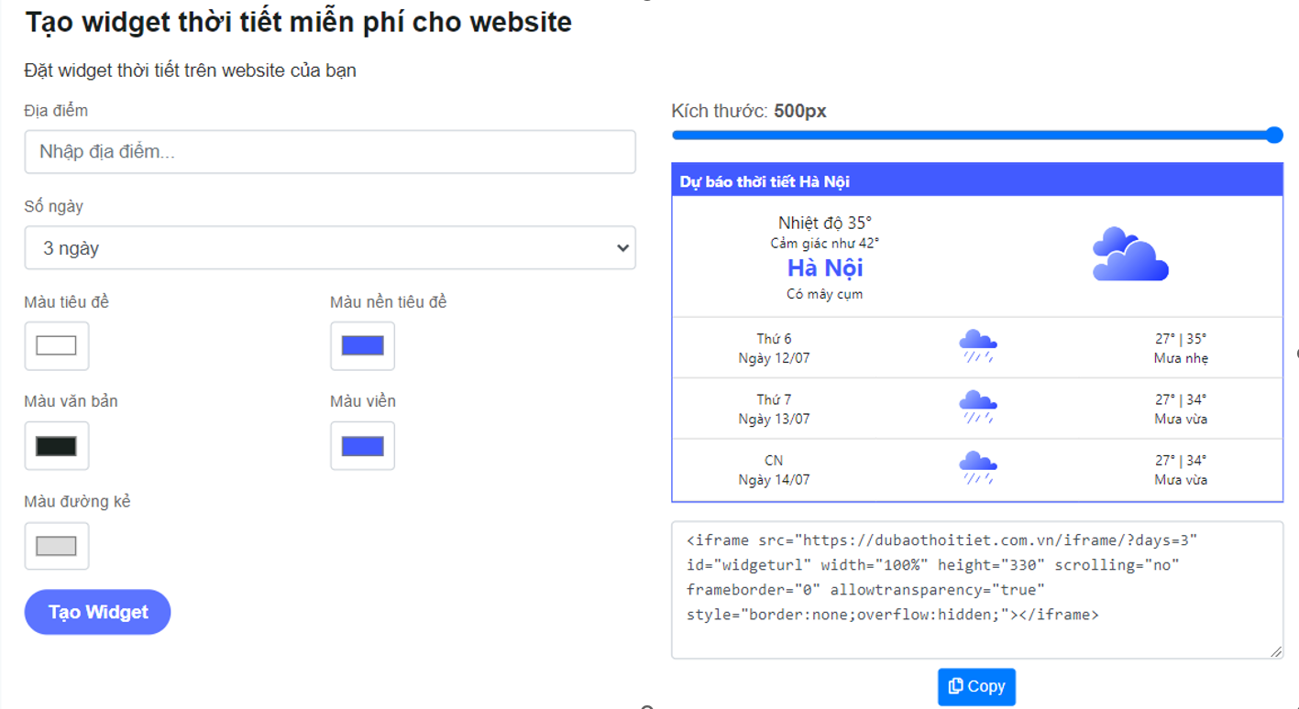
Task: Click the rain cloud icon for CN
Action: click(978, 467)
